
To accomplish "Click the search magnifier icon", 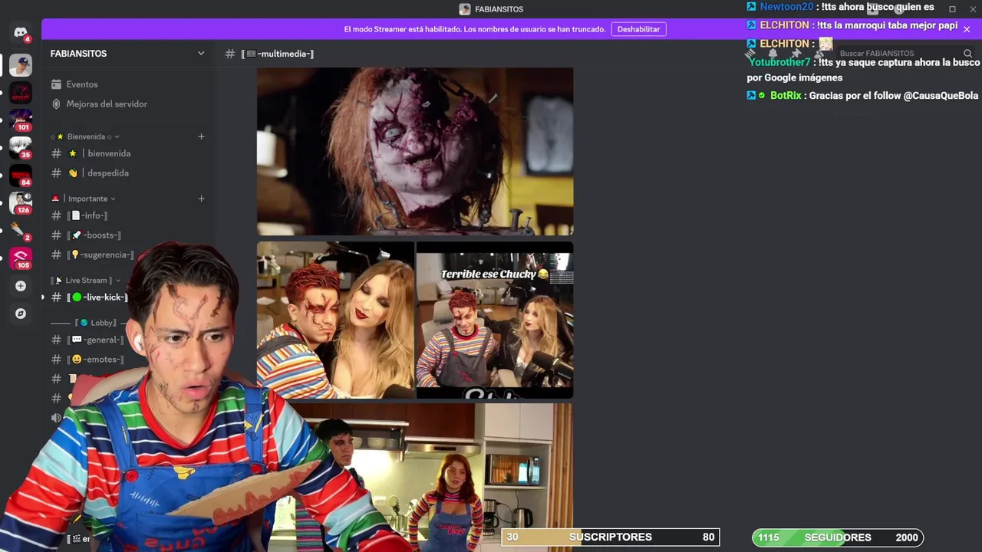I will click(x=967, y=54).
